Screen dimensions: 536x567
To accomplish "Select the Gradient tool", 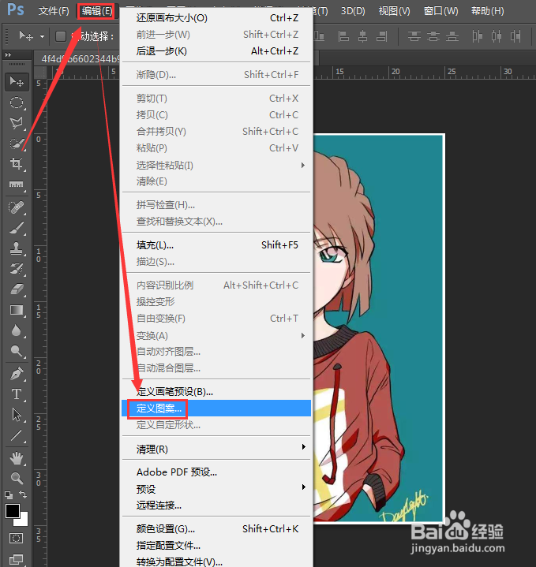I will point(17,310).
